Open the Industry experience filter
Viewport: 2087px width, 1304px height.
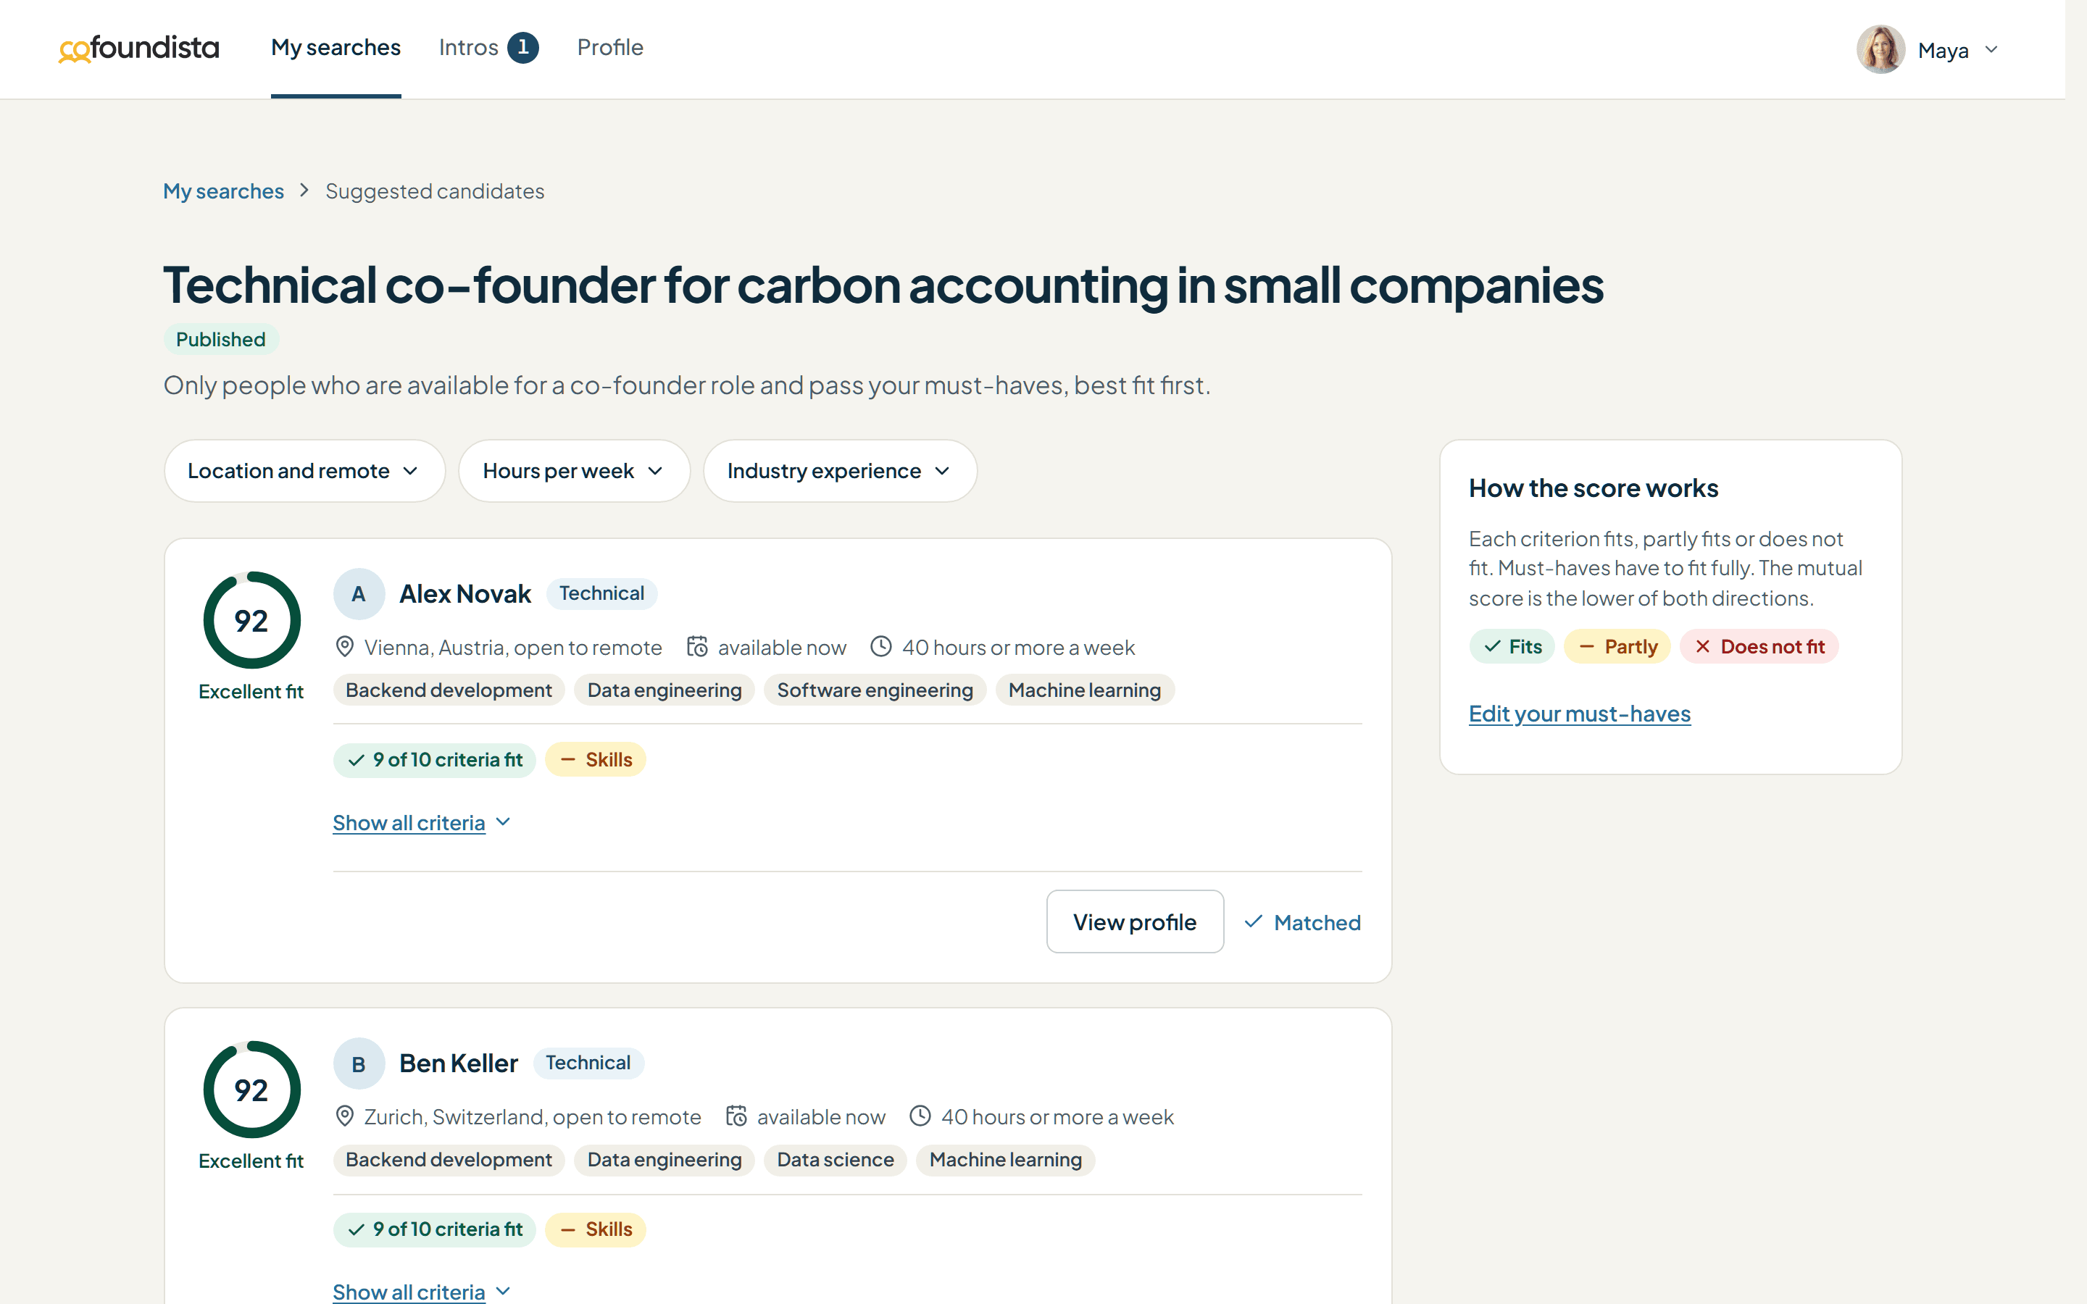click(x=839, y=471)
